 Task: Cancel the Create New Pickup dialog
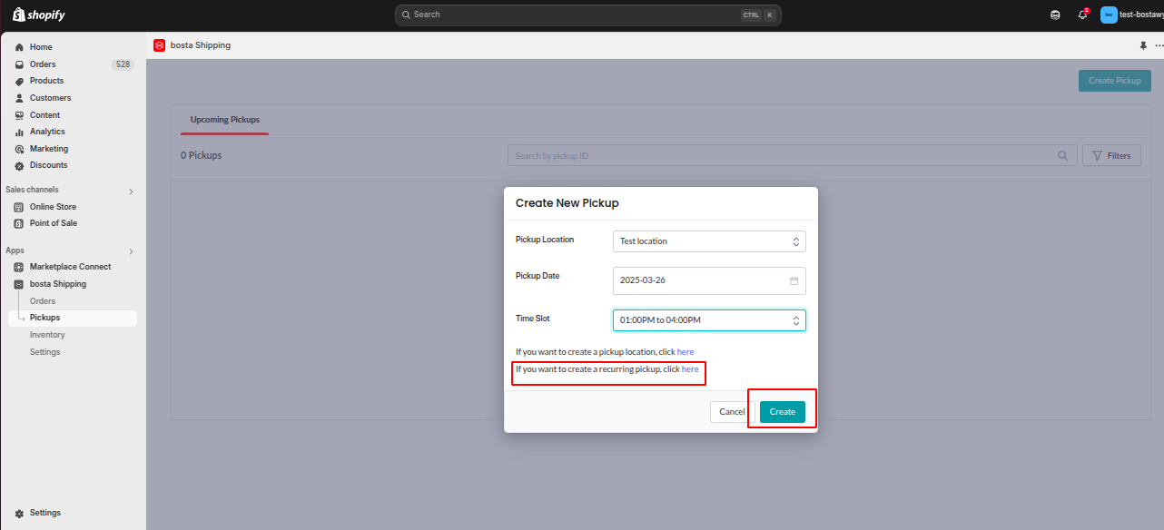click(732, 412)
